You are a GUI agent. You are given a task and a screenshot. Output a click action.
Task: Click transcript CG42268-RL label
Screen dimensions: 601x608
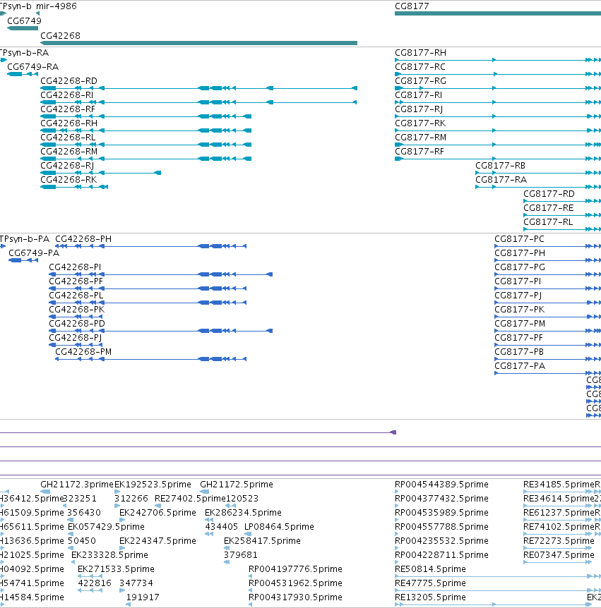tap(68, 138)
